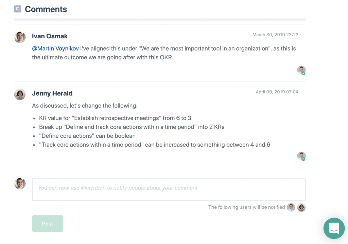Click your own avatar beside comment box
This screenshot has width=348, height=244.
pyautogui.click(x=20, y=184)
